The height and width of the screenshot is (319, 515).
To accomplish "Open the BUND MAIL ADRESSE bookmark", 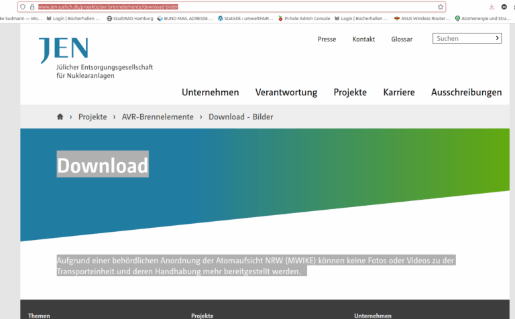I will coord(186,18).
